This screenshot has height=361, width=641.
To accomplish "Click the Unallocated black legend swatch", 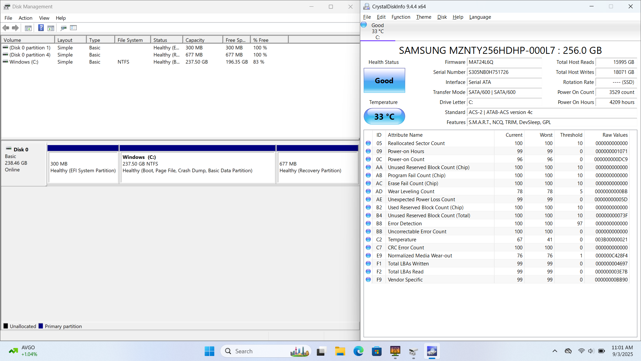I will coord(6,326).
